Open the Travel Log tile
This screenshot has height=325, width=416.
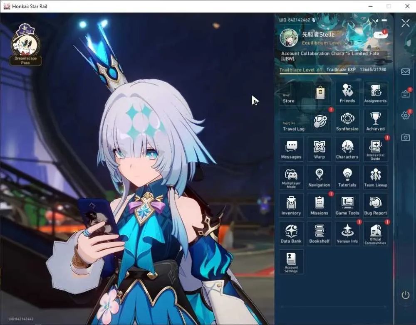[x=305, y=121]
